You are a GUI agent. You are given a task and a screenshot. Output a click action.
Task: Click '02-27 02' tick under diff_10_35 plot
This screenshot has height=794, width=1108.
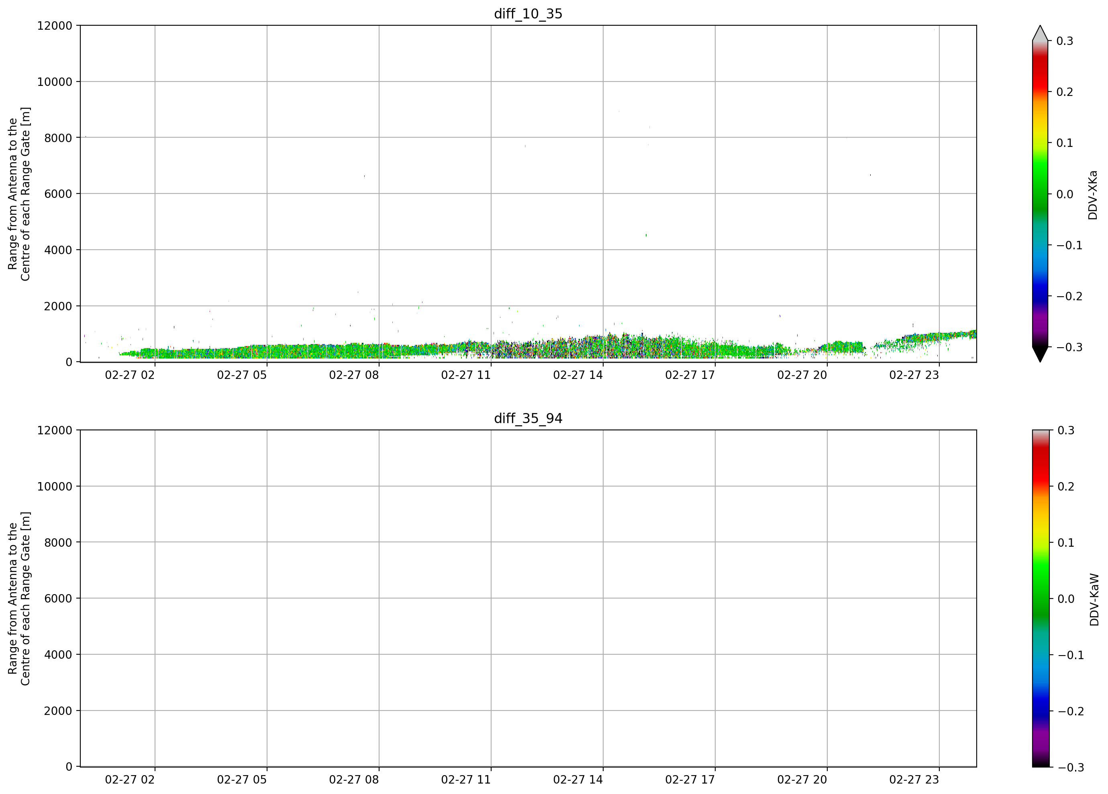130,375
